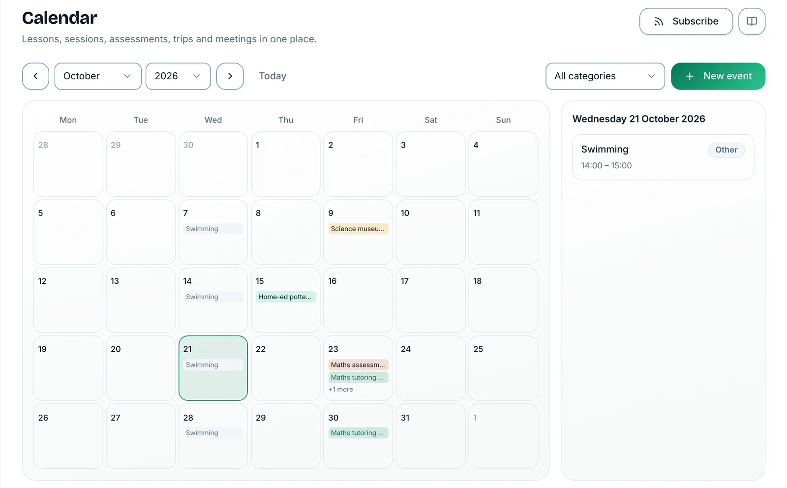
Task: Select November 1 day cell
Action: point(503,436)
